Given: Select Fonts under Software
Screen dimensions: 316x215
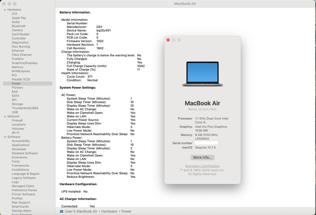Looking at the screenshot, I should tap(16, 161).
